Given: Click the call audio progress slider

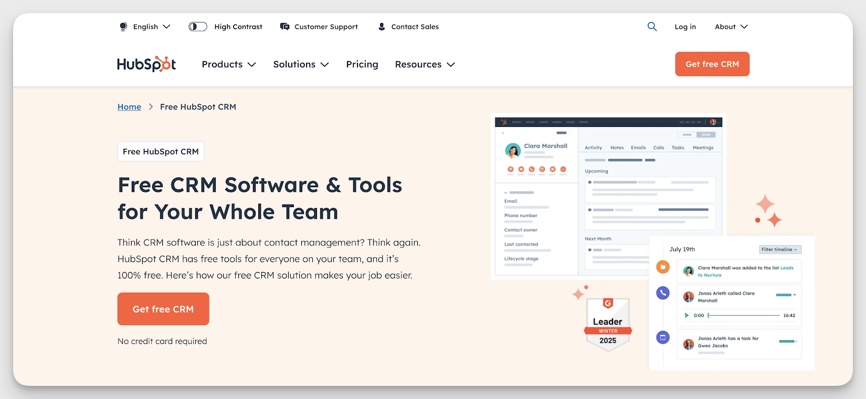Looking at the screenshot, I should pyautogui.click(x=744, y=315).
